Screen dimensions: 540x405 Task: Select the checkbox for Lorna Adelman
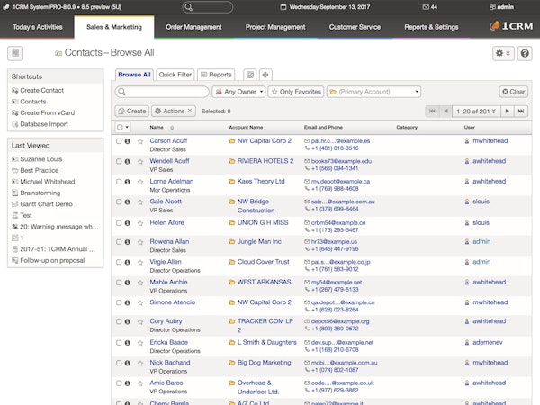click(x=119, y=182)
